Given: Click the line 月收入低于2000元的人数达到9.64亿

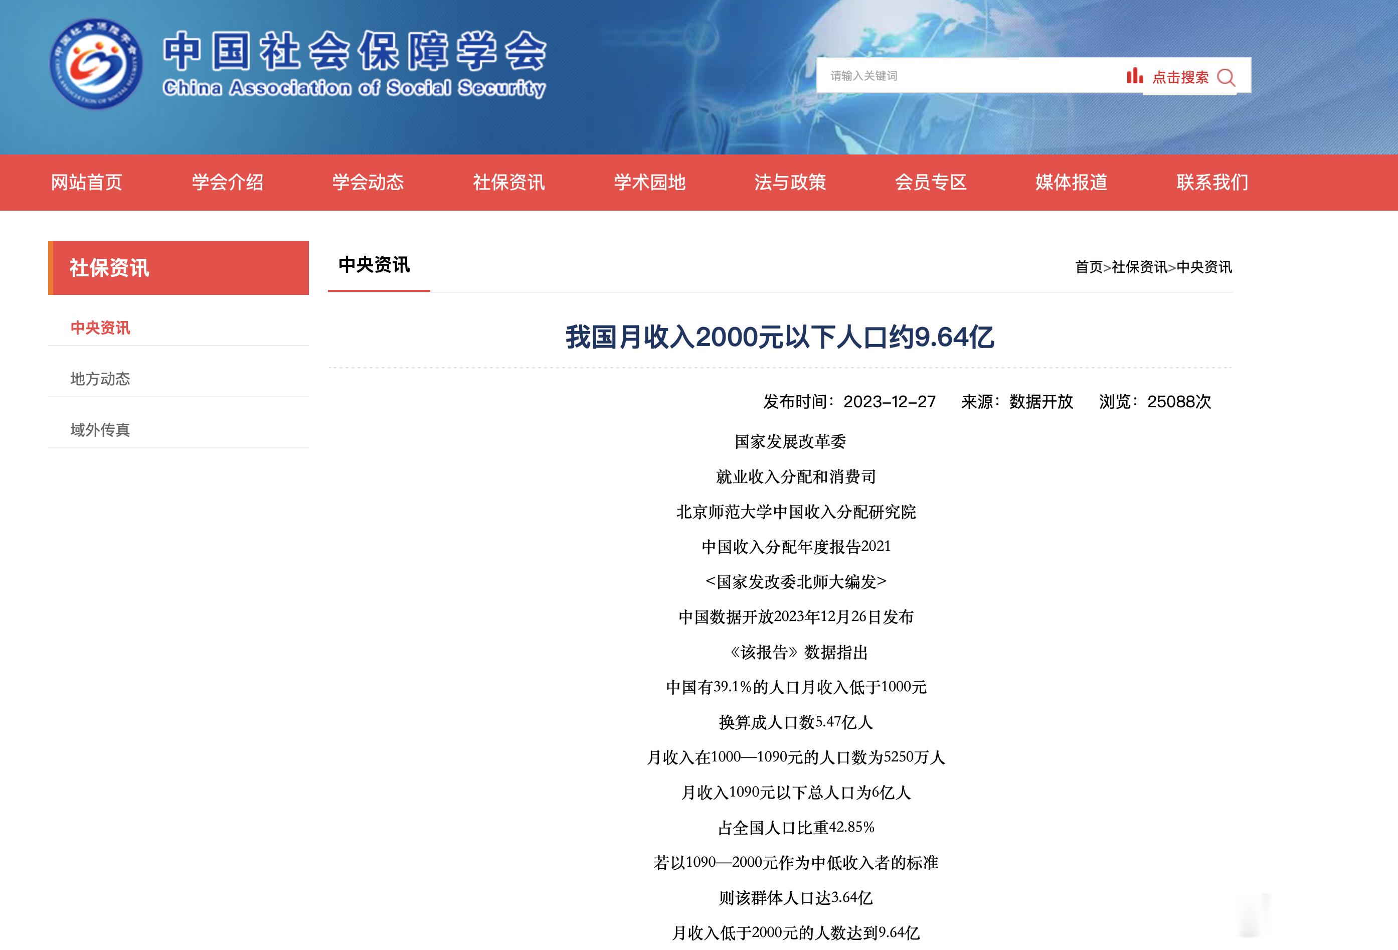Looking at the screenshot, I should pos(796,933).
